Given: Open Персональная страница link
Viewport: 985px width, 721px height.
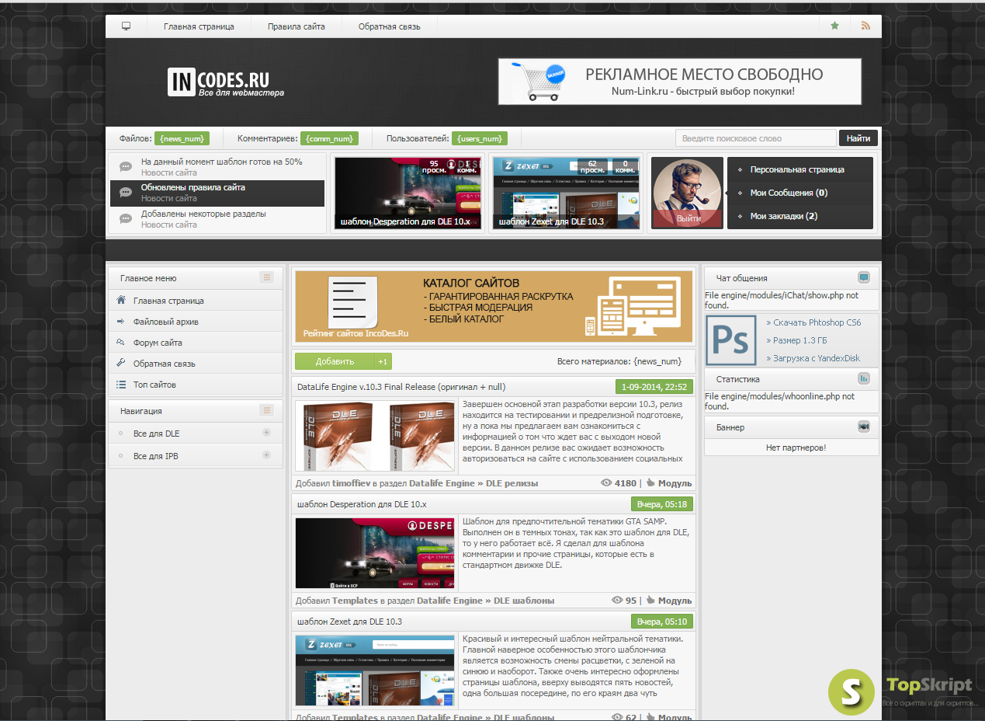Looking at the screenshot, I should tap(797, 169).
